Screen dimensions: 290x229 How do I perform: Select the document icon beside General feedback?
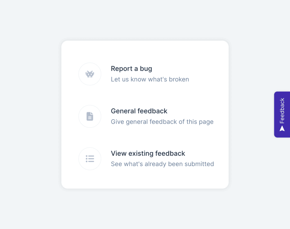[x=90, y=116]
